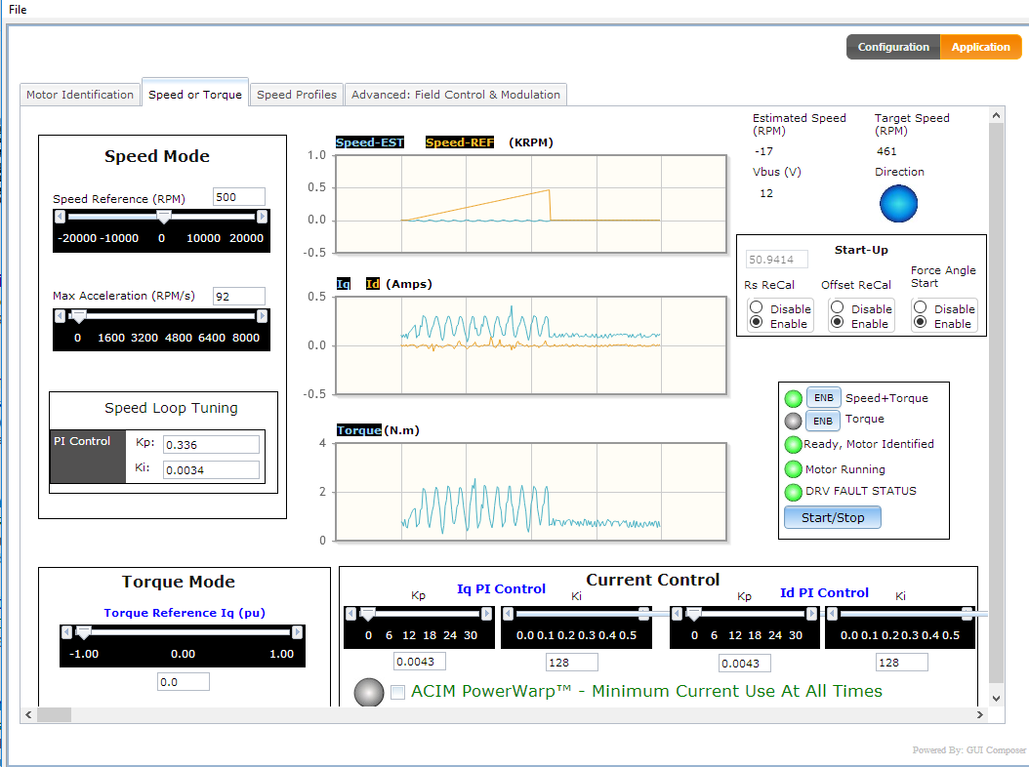Open the File menu
This screenshot has width=1029, height=767.
18,9
